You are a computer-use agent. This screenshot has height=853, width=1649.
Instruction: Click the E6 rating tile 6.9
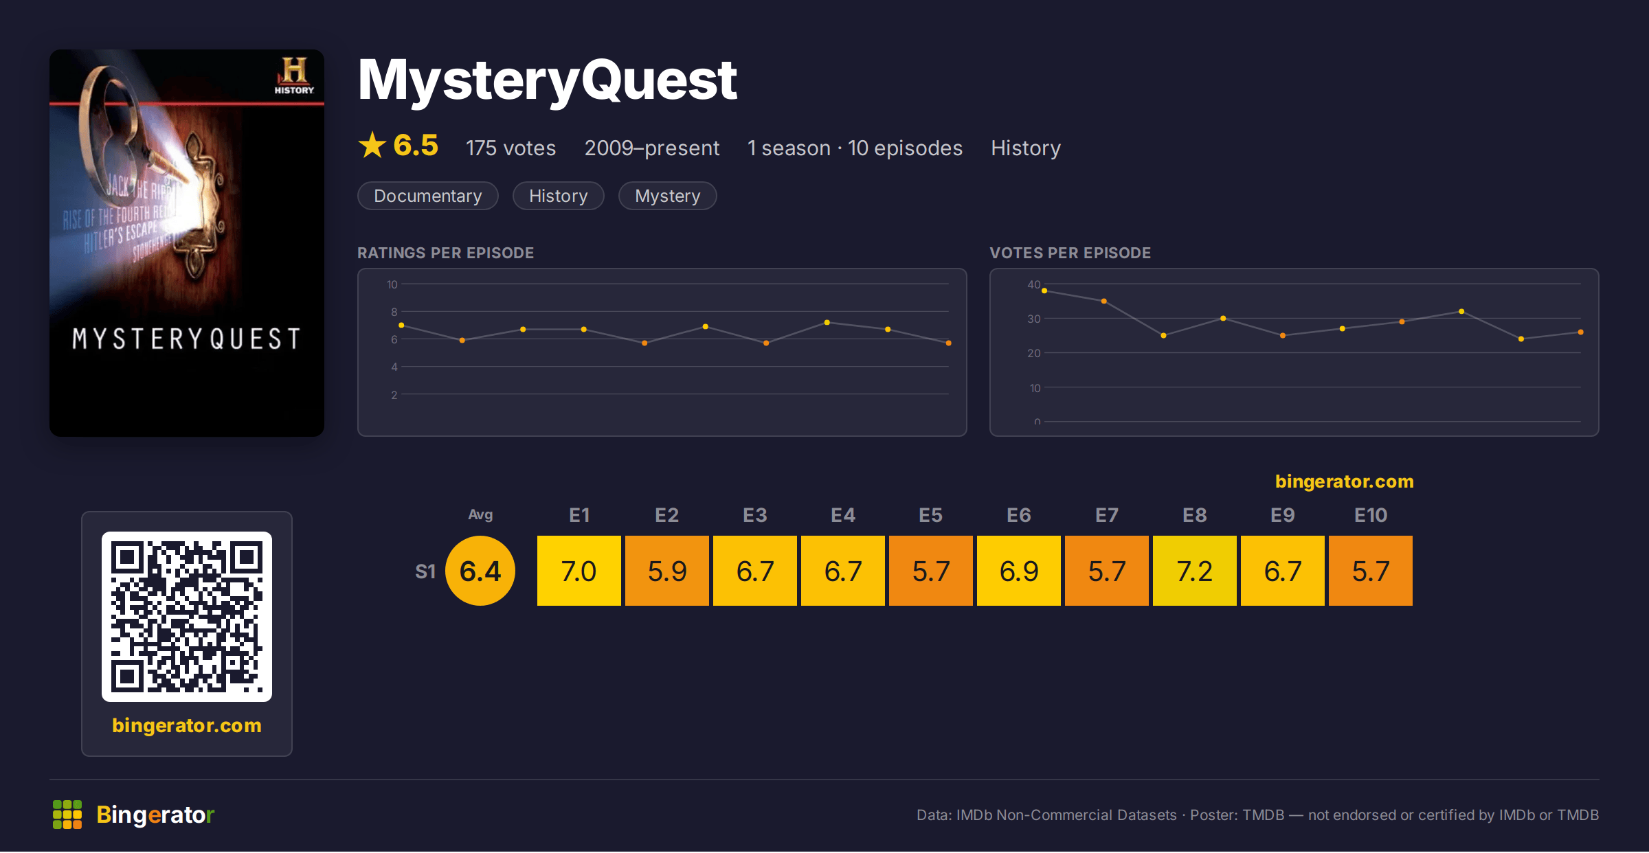[x=1019, y=571]
